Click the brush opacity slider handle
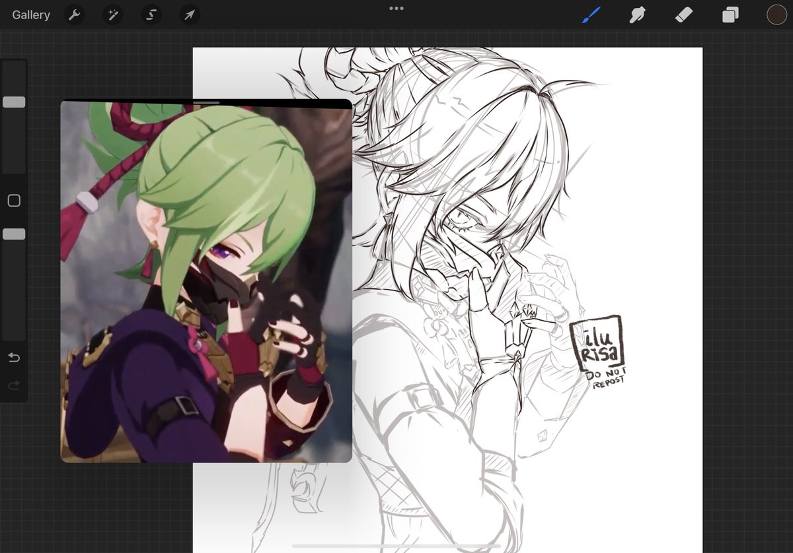 (14, 234)
